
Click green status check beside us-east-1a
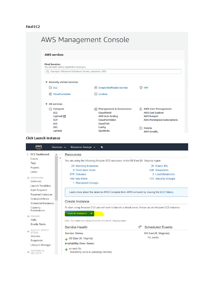tap(66, 249)
